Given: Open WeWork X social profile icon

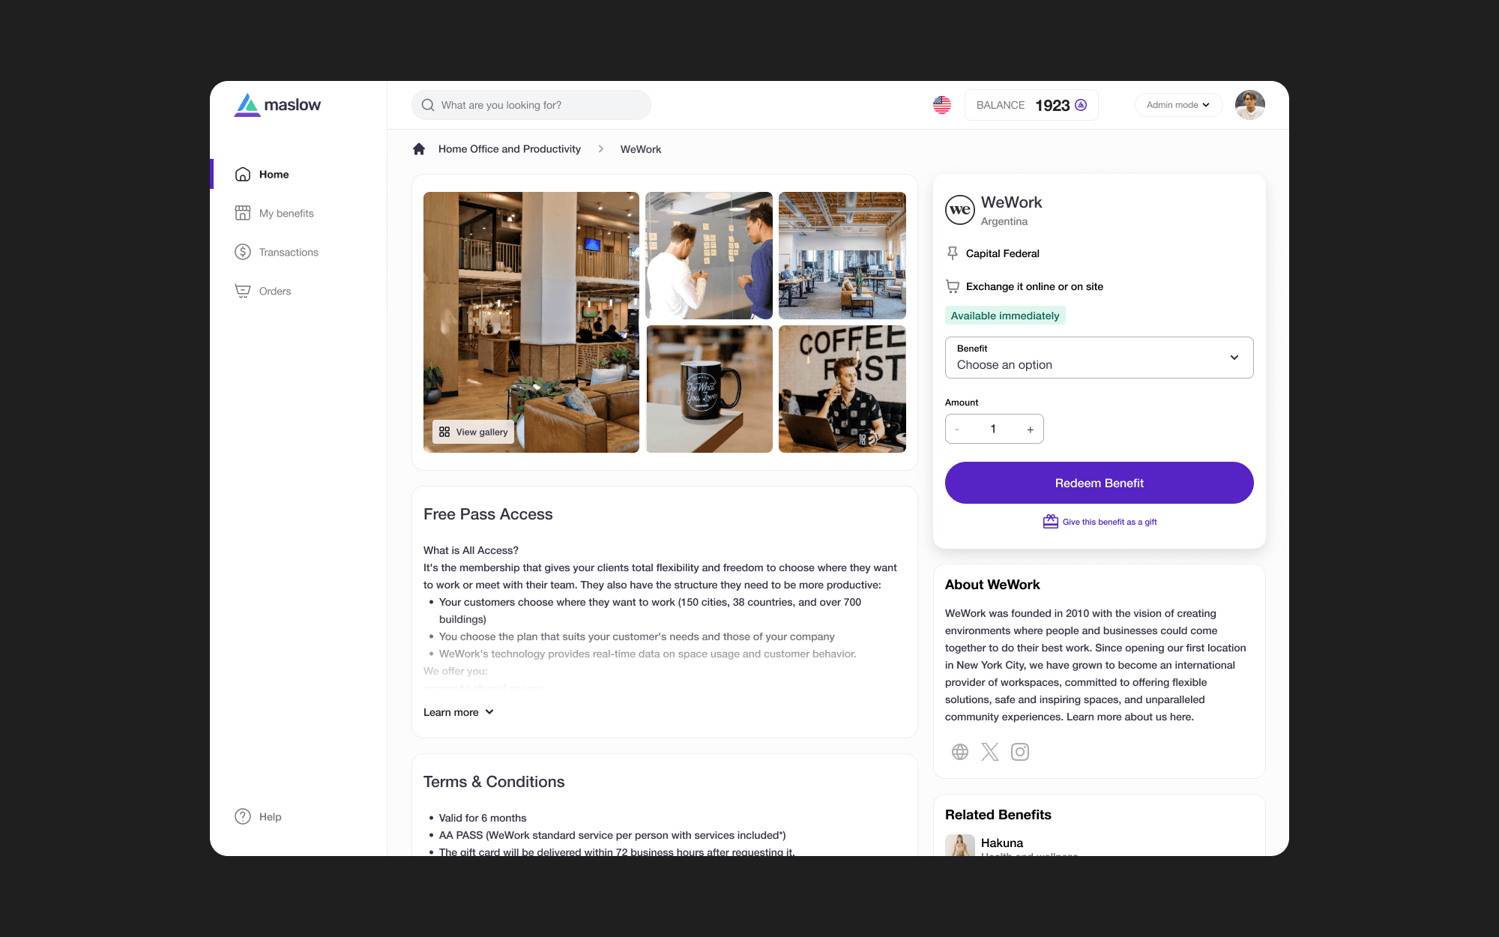Looking at the screenshot, I should tap(990, 752).
